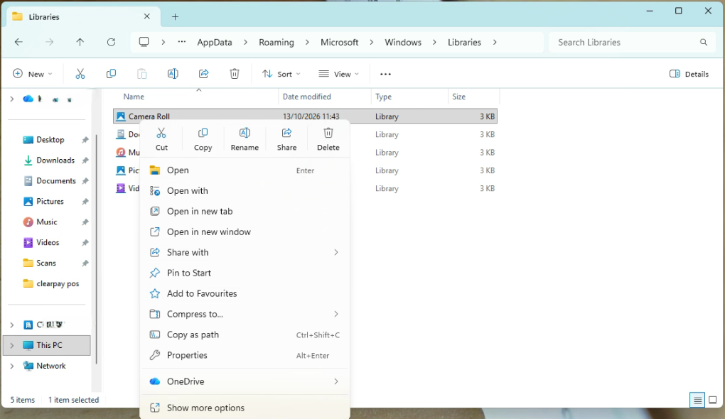Navigate up one folder level
This screenshot has width=725, height=419.
(80, 42)
